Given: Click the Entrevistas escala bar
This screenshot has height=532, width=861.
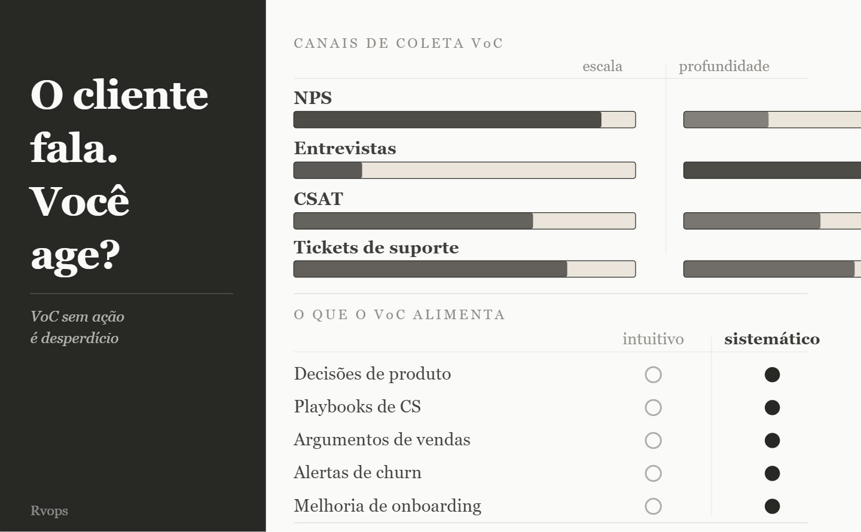Looking at the screenshot, I should pyautogui.click(x=464, y=170).
